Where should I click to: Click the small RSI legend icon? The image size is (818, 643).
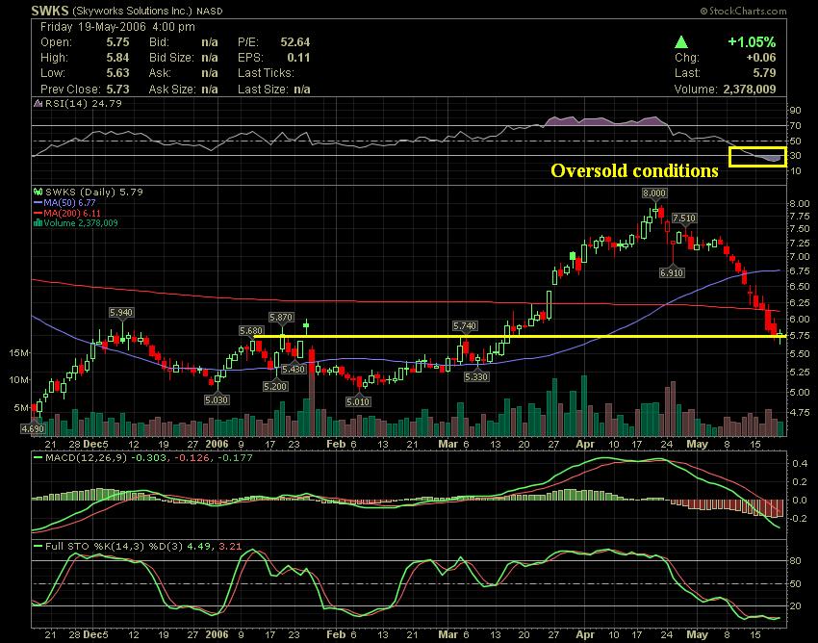point(38,103)
